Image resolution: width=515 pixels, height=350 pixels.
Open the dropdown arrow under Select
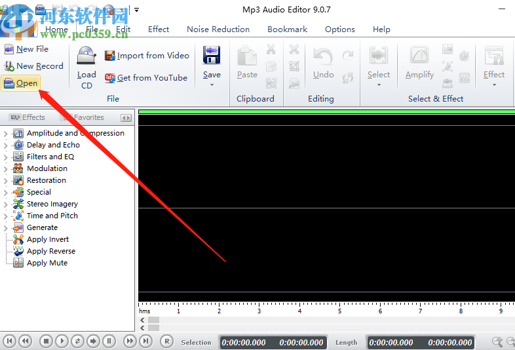pos(379,85)
